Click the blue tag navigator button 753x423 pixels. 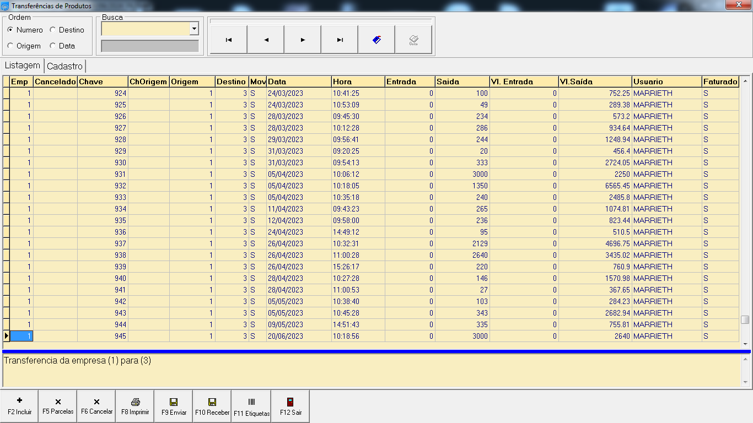click(376, 40)
